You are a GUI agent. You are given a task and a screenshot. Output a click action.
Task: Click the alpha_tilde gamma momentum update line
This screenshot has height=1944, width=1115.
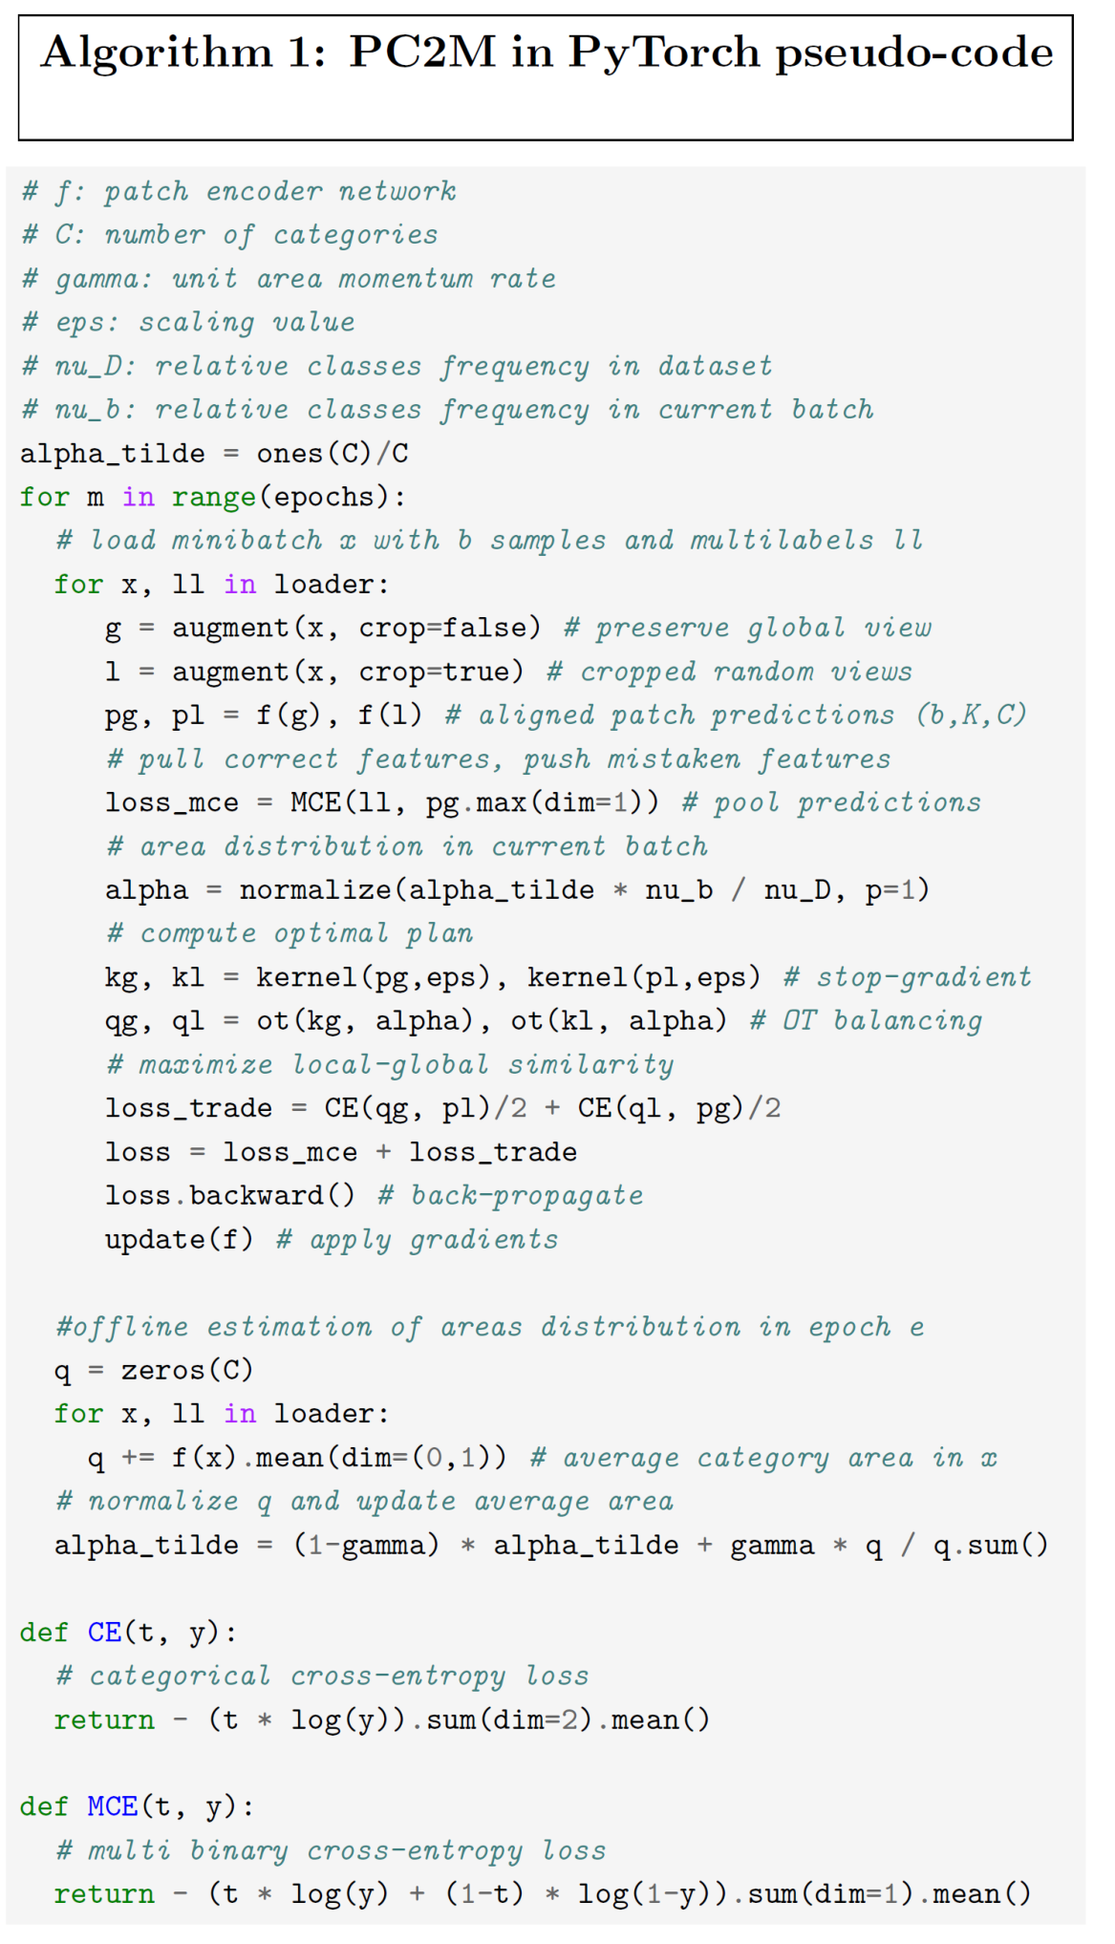[x=551, y=1545]
